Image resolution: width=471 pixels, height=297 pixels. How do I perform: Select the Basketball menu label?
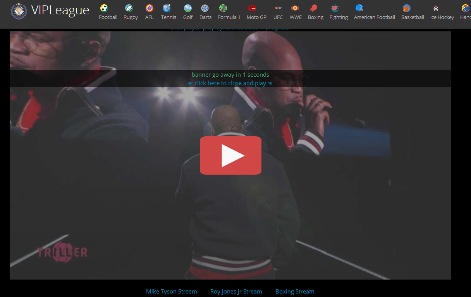[413, 17]
